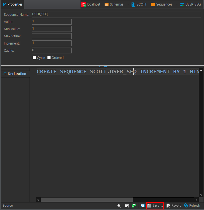Click the Revert button
Image resolution: width=204 pixels, height=210 pixels.
(173, 206)
